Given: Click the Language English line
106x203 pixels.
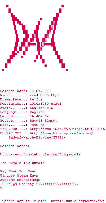Looking at the screenshot, I should (x=22, y=112).
